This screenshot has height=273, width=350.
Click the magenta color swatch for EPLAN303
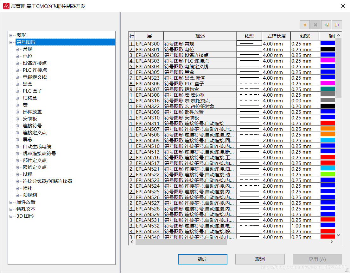[328, 61]
